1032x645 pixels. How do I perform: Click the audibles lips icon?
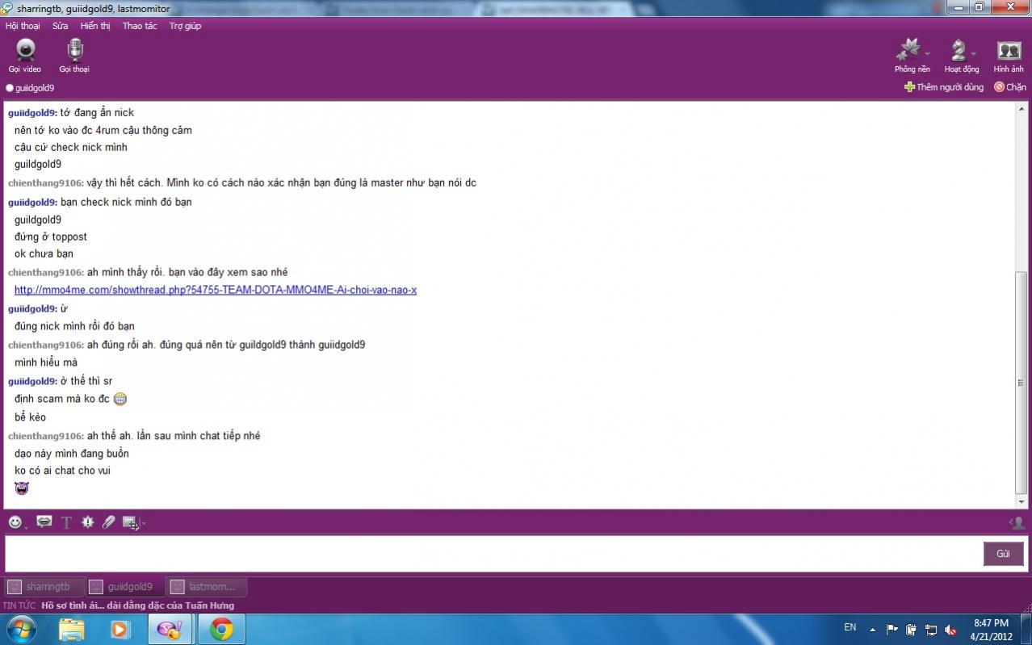click(x=44, y=521)
